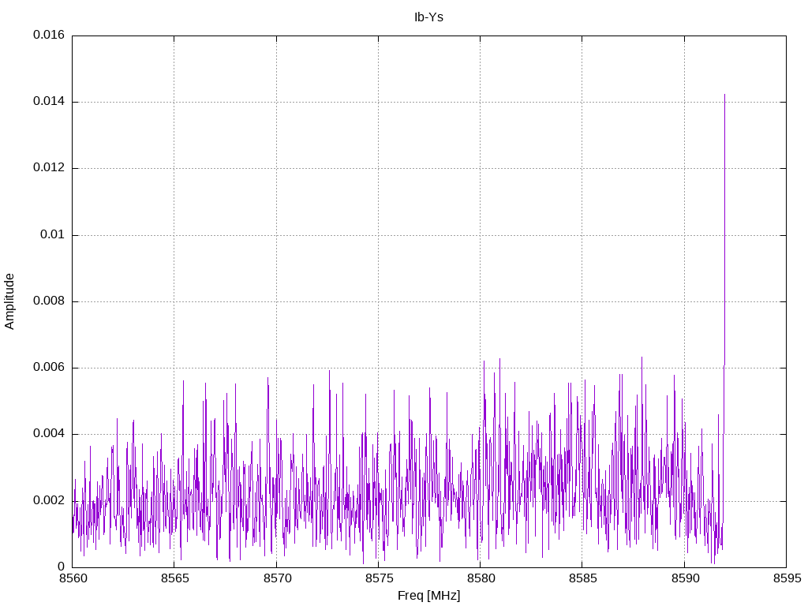Click the 8595 x-axis tick label

point(786,578)
